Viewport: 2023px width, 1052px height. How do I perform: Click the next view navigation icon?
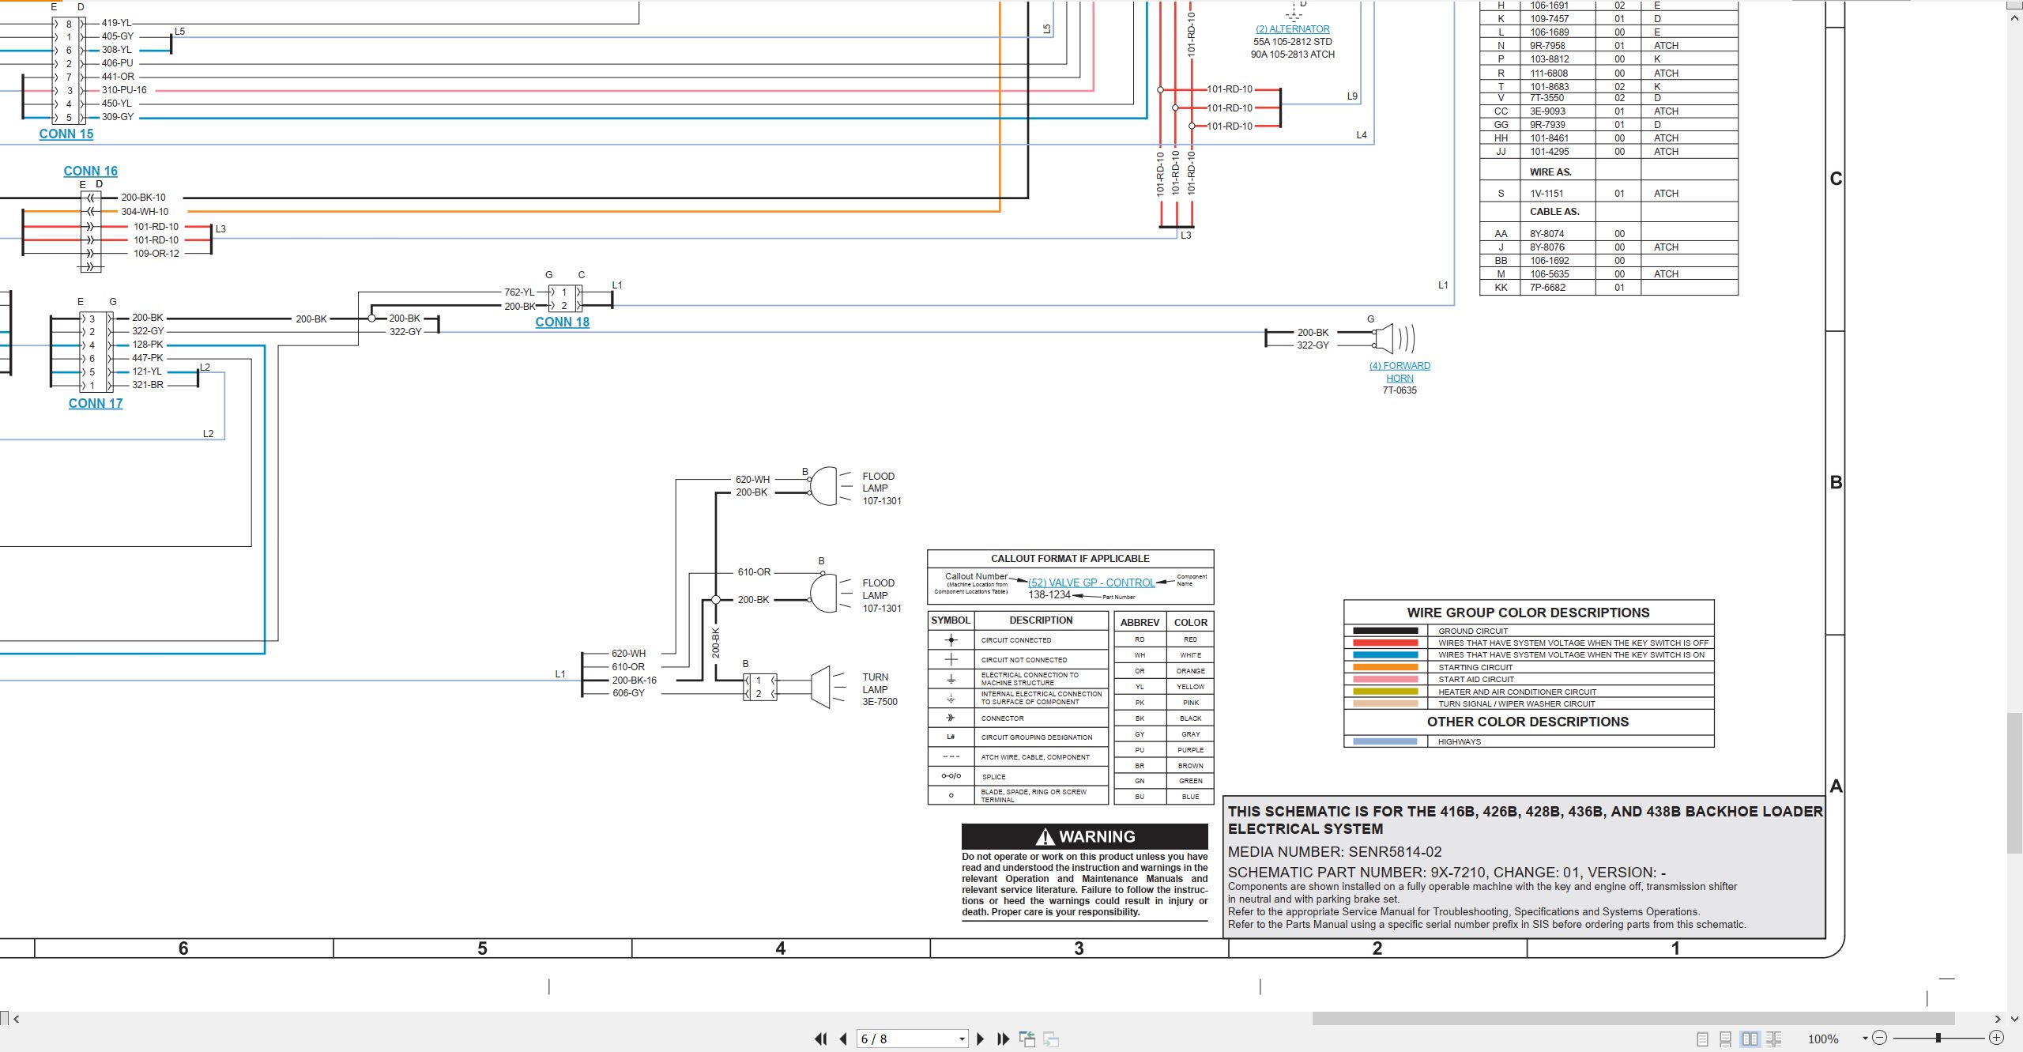point(1051,1039)
